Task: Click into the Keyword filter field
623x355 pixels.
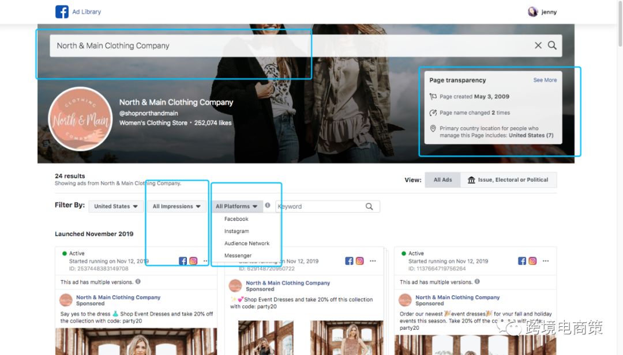Action: click(x=320, y=207)
